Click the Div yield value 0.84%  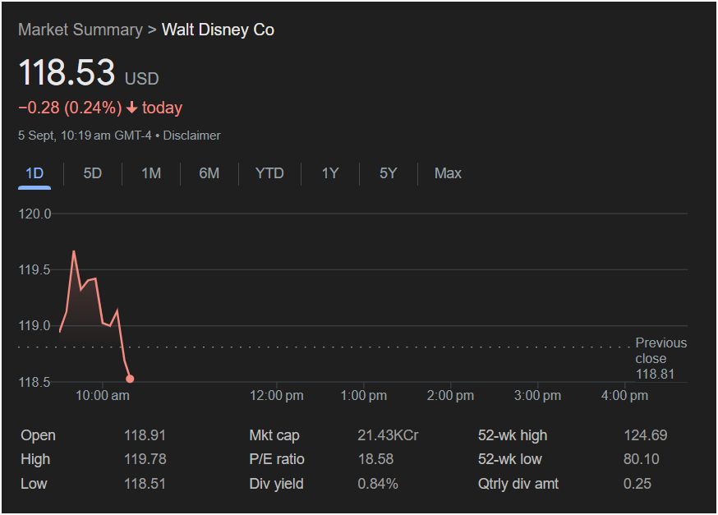click(378, 484)
